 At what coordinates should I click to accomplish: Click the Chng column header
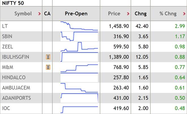(x=140, y=14)
